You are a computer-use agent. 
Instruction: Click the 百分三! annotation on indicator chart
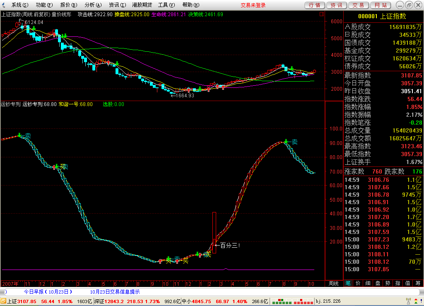230,246
